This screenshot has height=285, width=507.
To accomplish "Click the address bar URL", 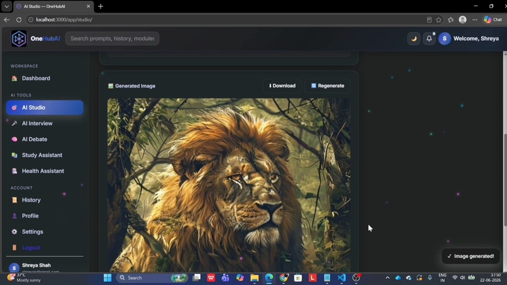I will point(64,20).
